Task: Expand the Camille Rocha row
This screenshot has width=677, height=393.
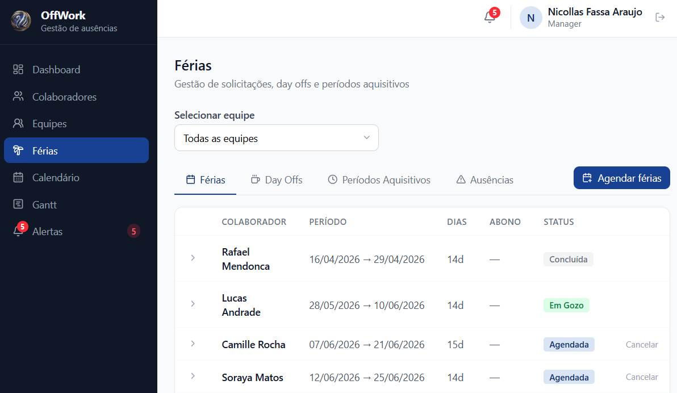Action: tap(193, 344)
